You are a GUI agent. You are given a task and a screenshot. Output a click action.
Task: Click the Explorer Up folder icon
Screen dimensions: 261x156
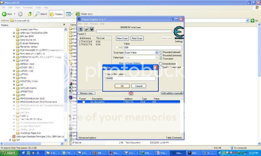pyautogui.click(x=30, y=14)
